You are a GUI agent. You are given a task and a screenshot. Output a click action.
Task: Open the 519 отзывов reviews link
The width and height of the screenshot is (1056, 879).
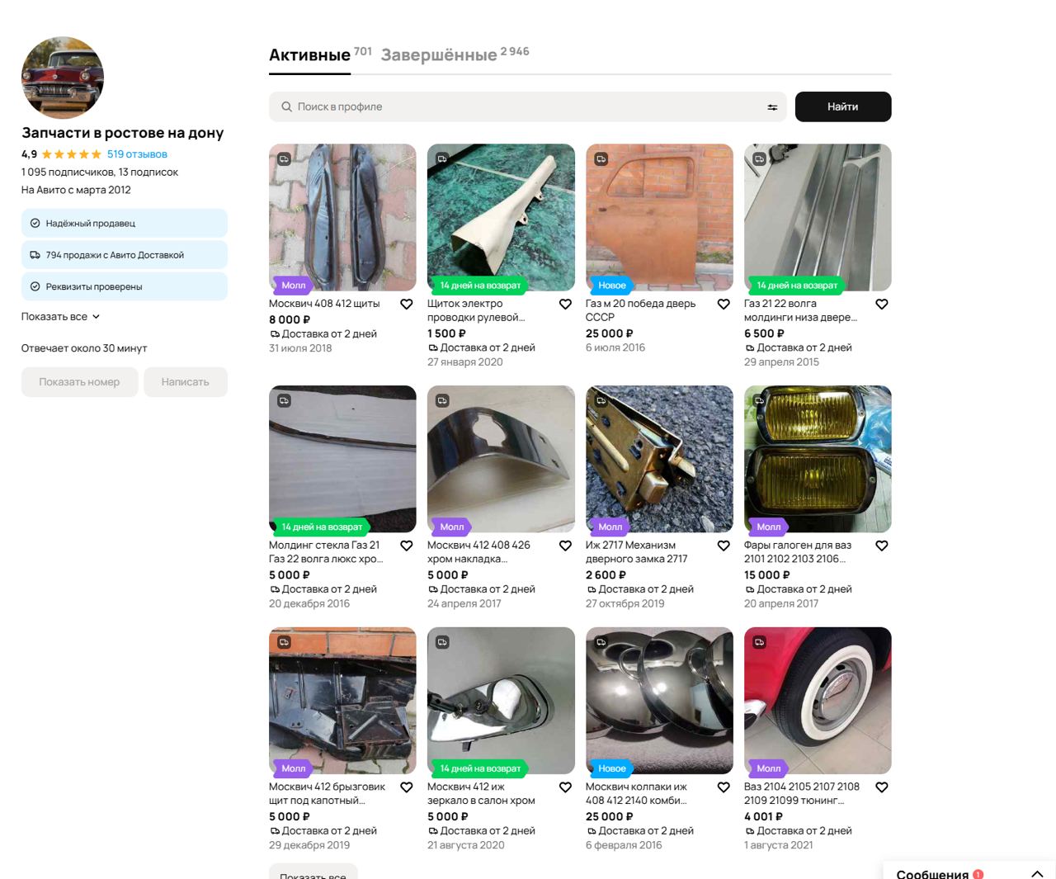click(x=137, y=154)
